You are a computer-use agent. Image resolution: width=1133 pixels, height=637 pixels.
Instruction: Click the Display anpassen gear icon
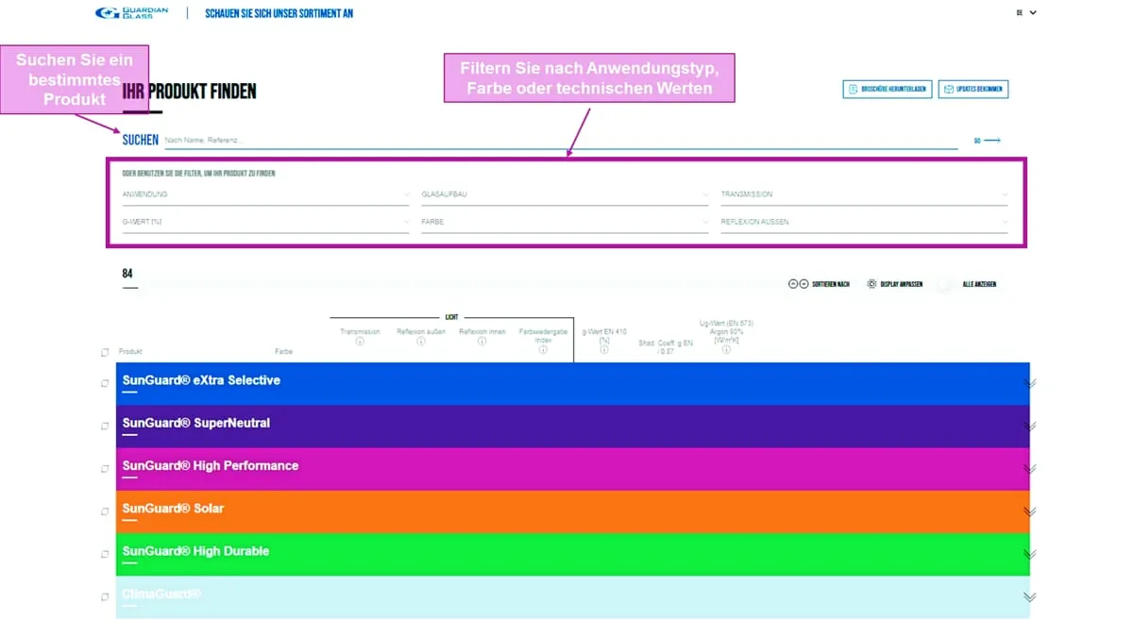pyautogui.click(x=871, y=284)
